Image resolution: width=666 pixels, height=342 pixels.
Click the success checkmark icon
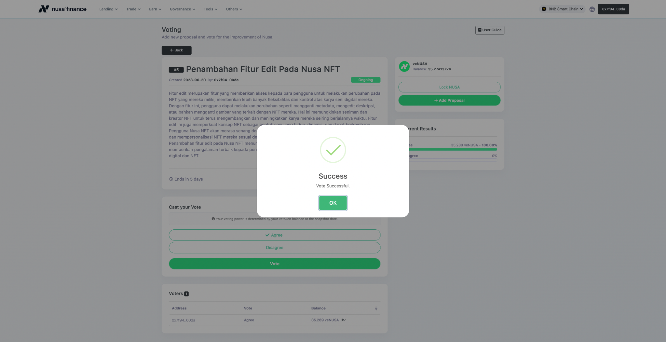pos(333,150)
